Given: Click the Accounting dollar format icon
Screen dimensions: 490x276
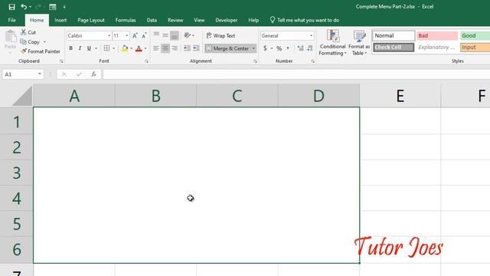Looking at the screenshot, I should (x=265, y=48).
